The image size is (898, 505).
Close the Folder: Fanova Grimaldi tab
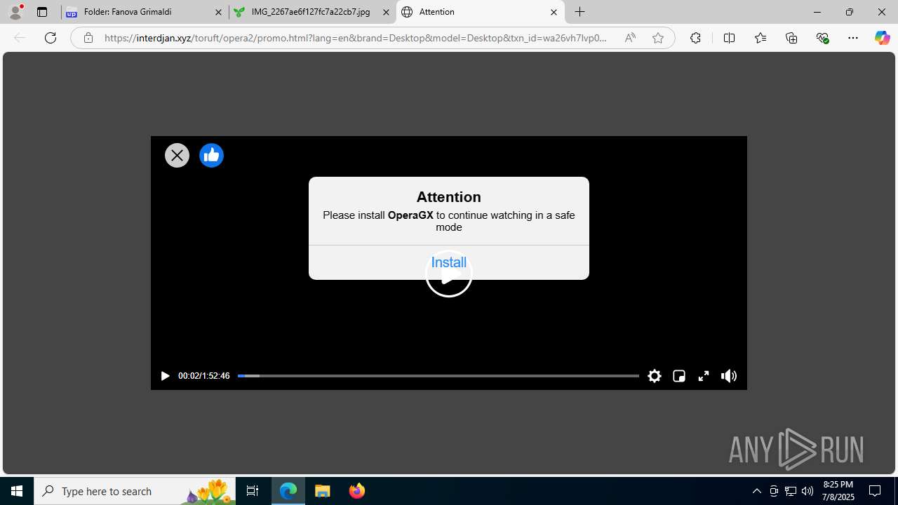(218, 12)
